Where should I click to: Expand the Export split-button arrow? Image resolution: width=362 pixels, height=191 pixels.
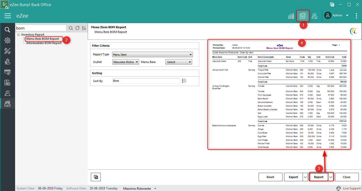tap(305, 177)
